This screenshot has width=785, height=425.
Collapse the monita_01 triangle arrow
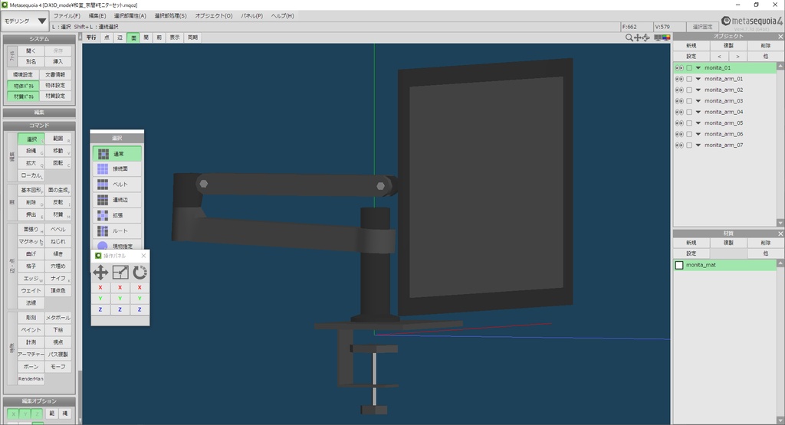point(698,68)
